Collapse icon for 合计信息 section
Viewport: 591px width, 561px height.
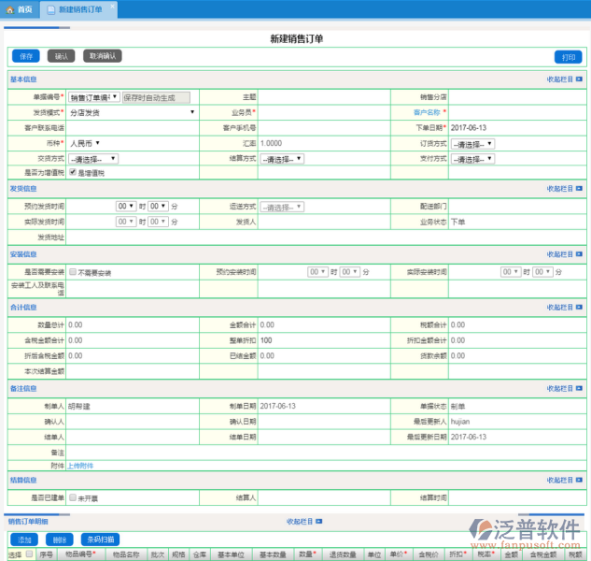[x=579, y=308]
